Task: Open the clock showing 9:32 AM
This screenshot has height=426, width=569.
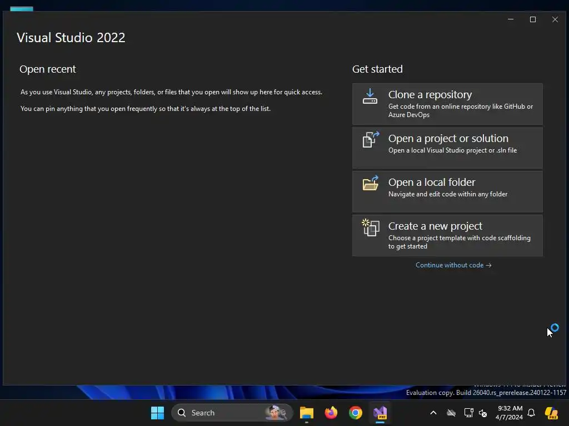Action: point(510,413)
